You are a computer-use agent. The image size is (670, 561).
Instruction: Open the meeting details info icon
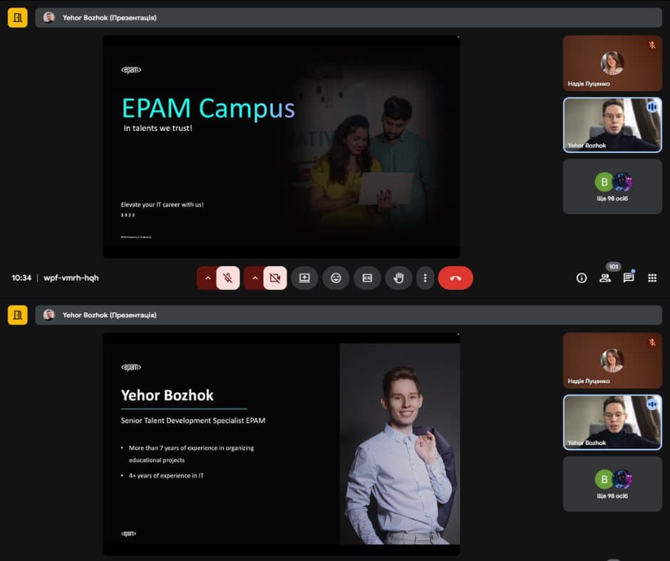coord(582,278)
